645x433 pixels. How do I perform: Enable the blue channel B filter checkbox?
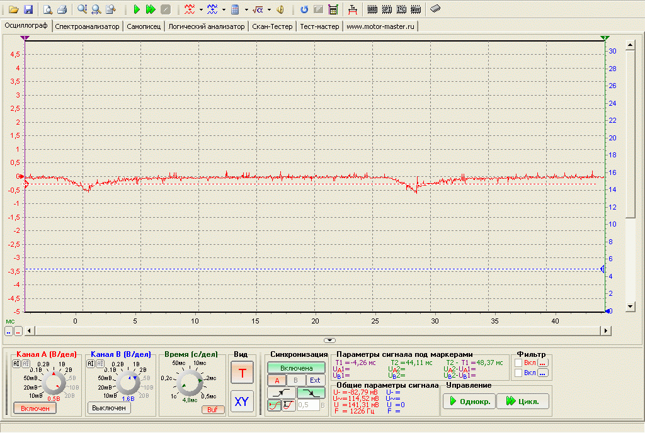(x=518, y=373)
